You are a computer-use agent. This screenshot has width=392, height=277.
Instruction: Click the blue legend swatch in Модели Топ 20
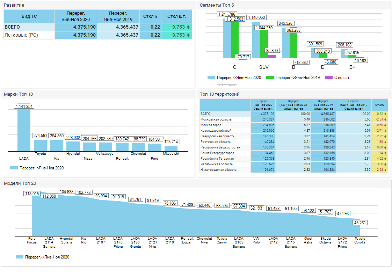19,257
